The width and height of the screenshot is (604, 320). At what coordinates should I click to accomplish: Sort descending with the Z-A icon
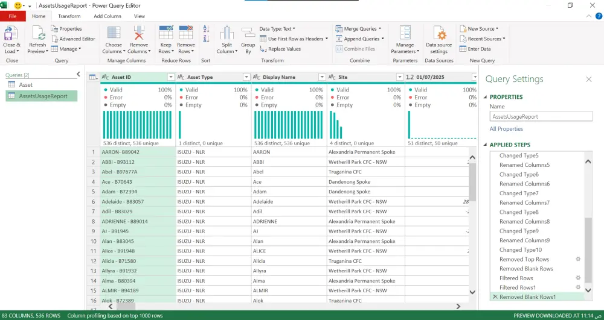206,39
